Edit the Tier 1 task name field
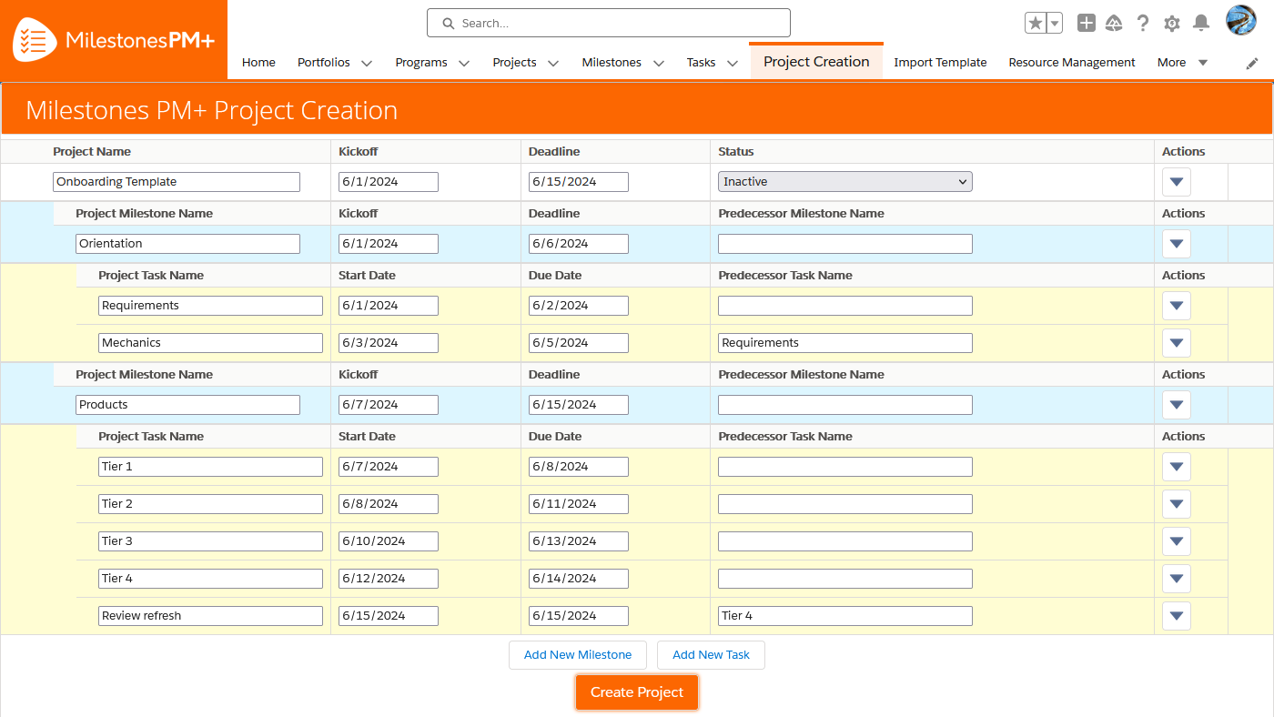1274x717 pixels. click(210, 467)
